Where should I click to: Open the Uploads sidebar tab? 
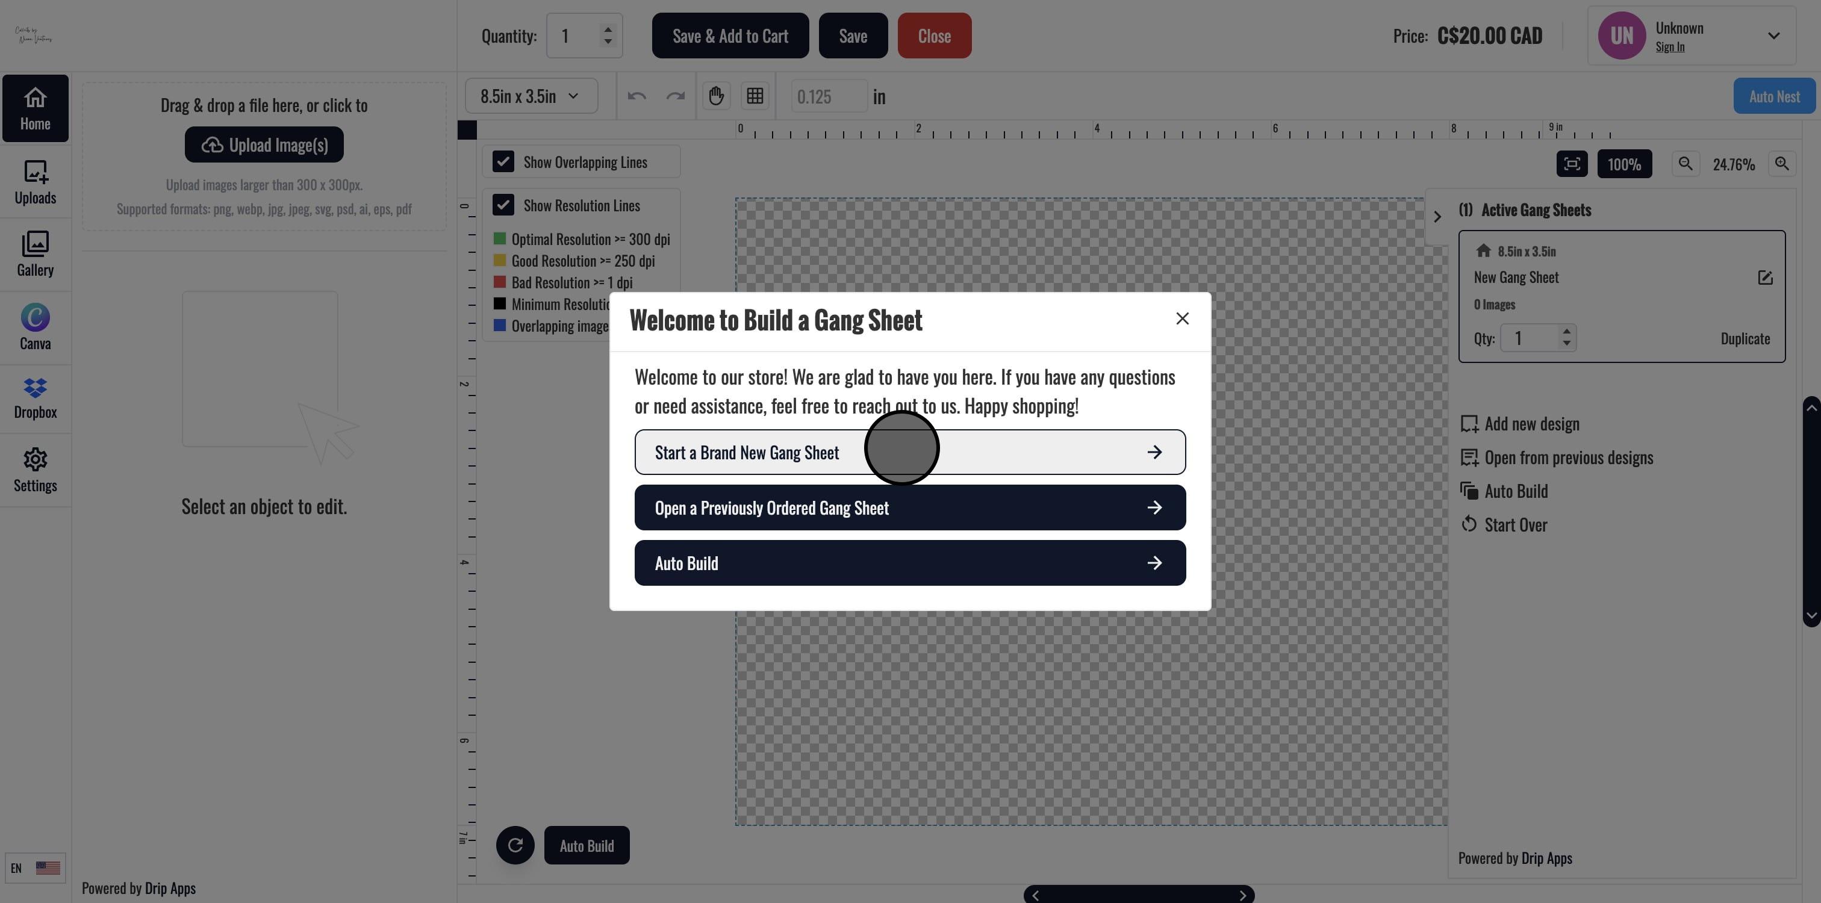pos(36,182)
